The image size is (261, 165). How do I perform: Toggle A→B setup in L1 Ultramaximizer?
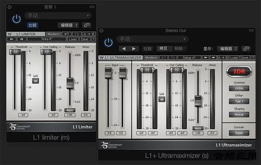[x=223, y=58]
